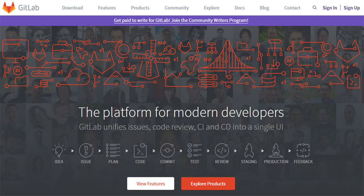
Task: Click the headline 'The platform for modern developers'
Action: [181, 113]
